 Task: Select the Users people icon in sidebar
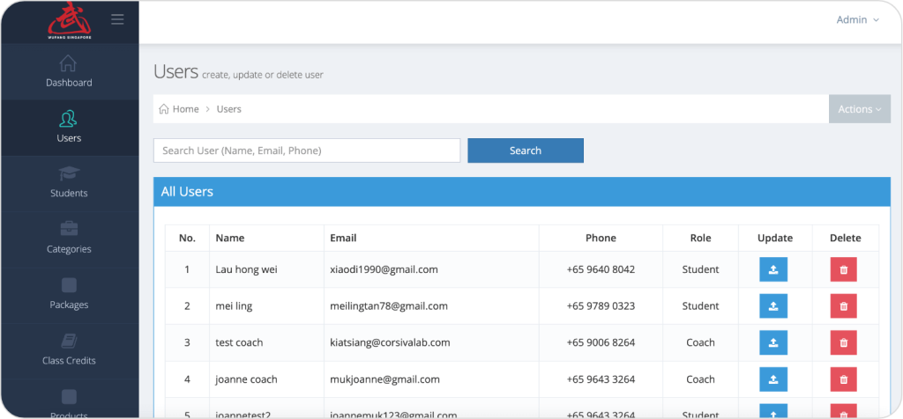(x=69, y=119)
